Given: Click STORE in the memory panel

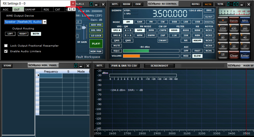Looking at the screenshot, I should pos(7,66).
